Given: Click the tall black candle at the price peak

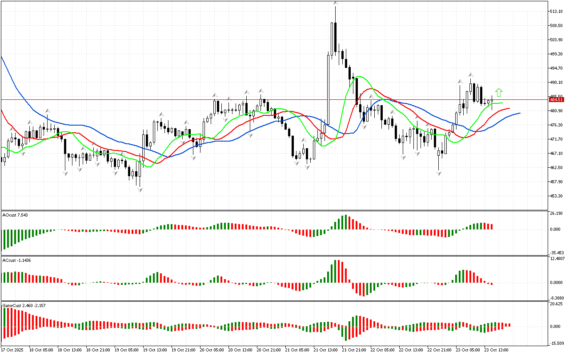Looking at the screenshot, I should pos(336,38).
